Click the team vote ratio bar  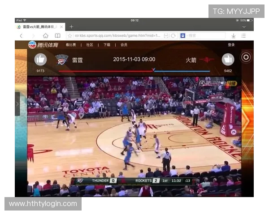point(134,71)
